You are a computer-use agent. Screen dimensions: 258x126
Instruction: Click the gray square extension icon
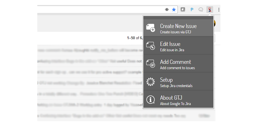click(183, 10)
